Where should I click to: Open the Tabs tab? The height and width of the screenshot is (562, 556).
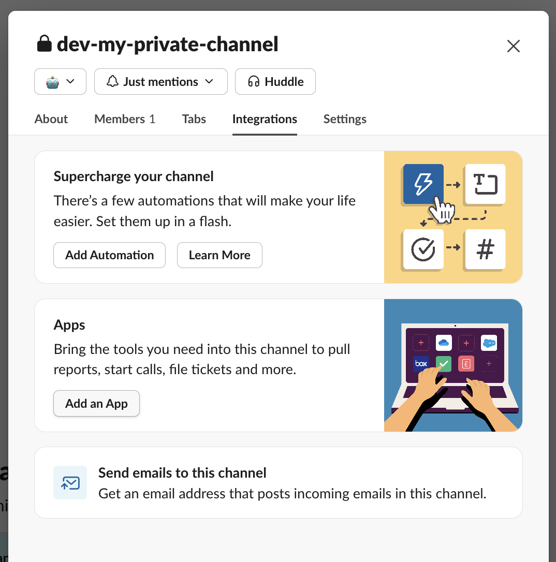[x=194, y=119]
